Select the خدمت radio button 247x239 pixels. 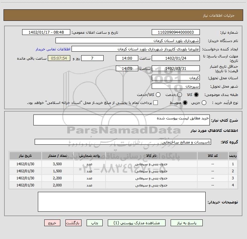click(180, 95)
